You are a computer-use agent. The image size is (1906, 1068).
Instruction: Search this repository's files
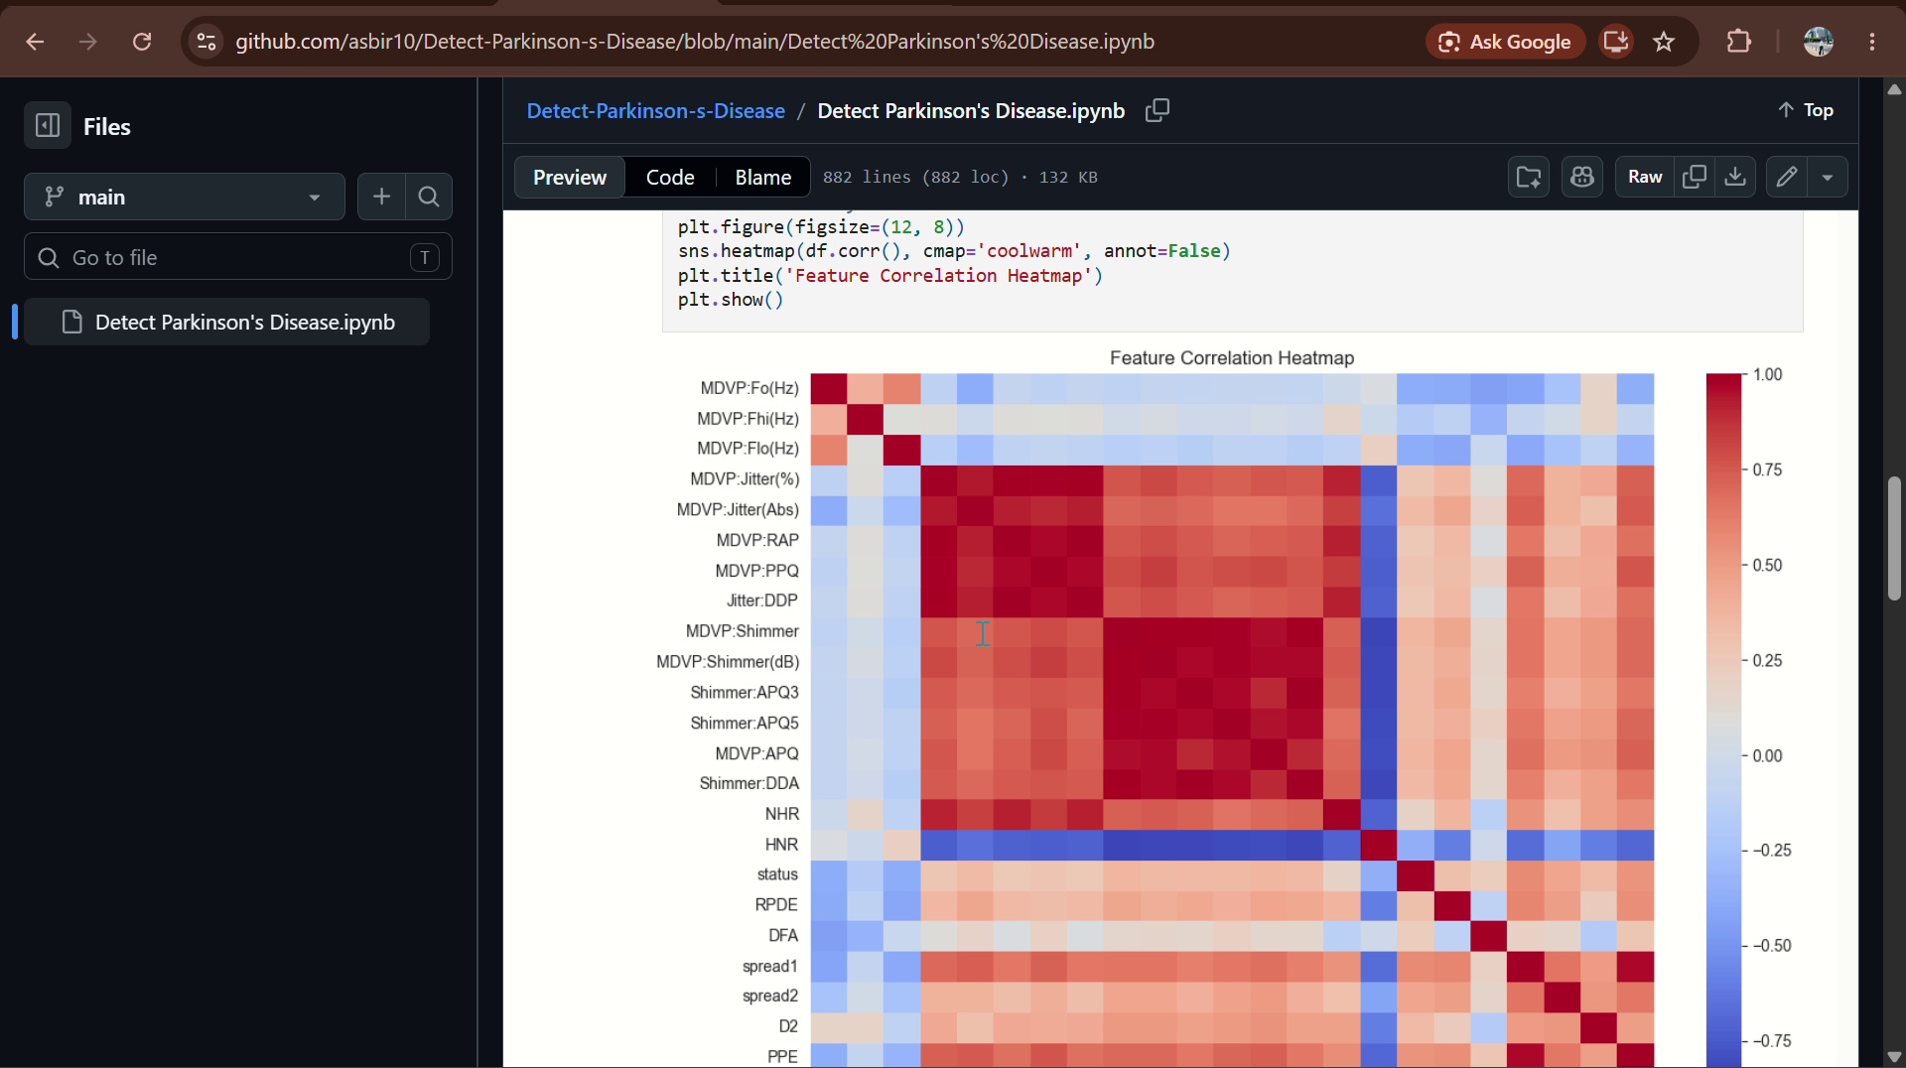point(429,197)
